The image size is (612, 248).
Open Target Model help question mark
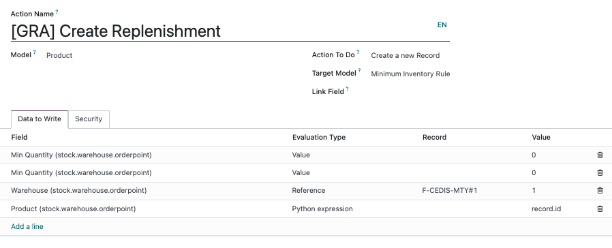(x=359, y=71)
